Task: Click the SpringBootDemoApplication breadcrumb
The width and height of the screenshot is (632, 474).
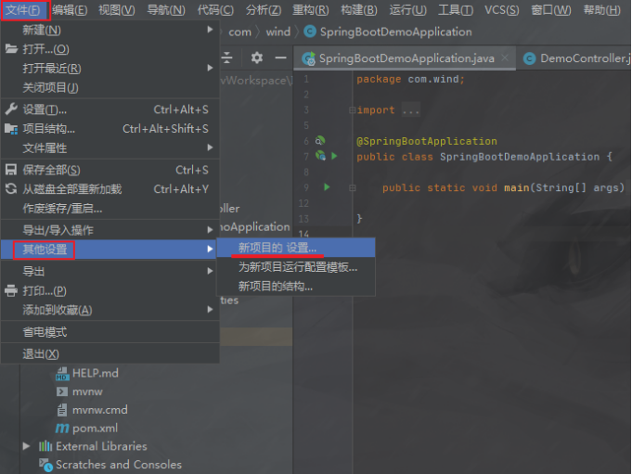Action: pyautogui.click(x=388, y=32)
